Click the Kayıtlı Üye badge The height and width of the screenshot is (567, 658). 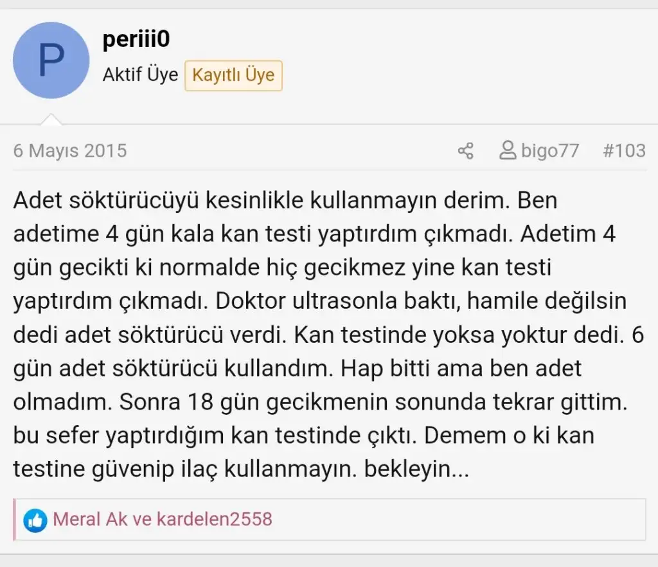tap(233, 76)
